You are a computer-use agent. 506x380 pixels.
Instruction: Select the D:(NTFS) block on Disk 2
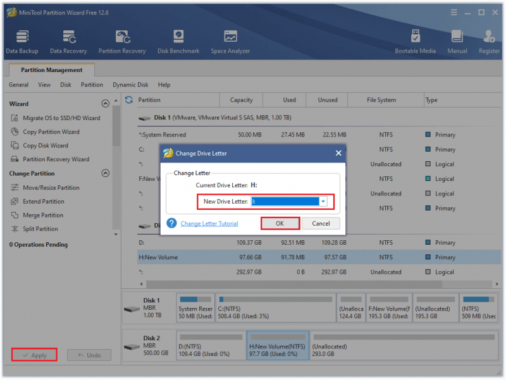point(211,345)
